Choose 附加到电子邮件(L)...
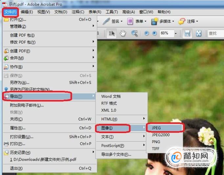Screen dimensions: 224x175 pyautogui.click(x=49, y=105)
